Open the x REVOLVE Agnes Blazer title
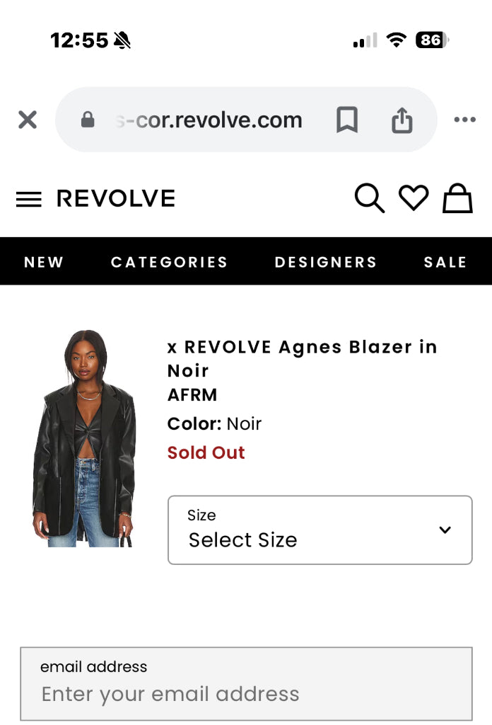492x725 pixels. 302,358
